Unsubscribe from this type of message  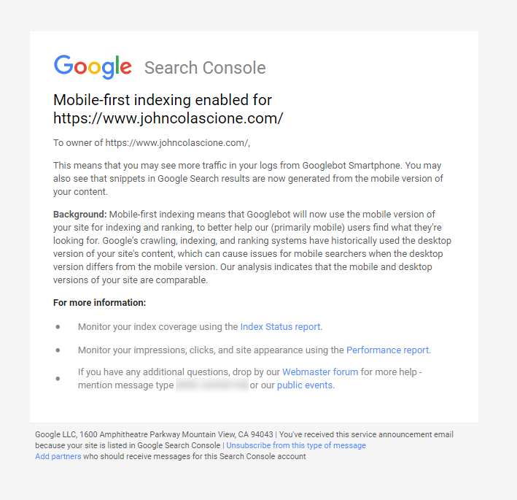tap(296, 445)
